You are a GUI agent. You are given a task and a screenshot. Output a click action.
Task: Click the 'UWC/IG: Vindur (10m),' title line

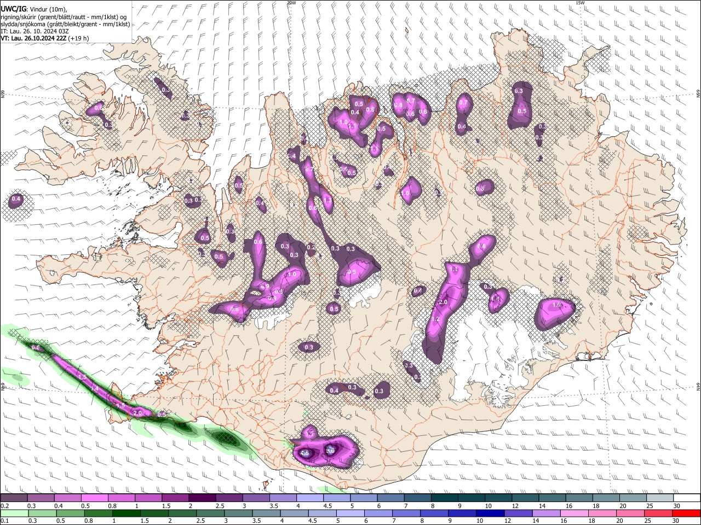click(x=33, y=9)
